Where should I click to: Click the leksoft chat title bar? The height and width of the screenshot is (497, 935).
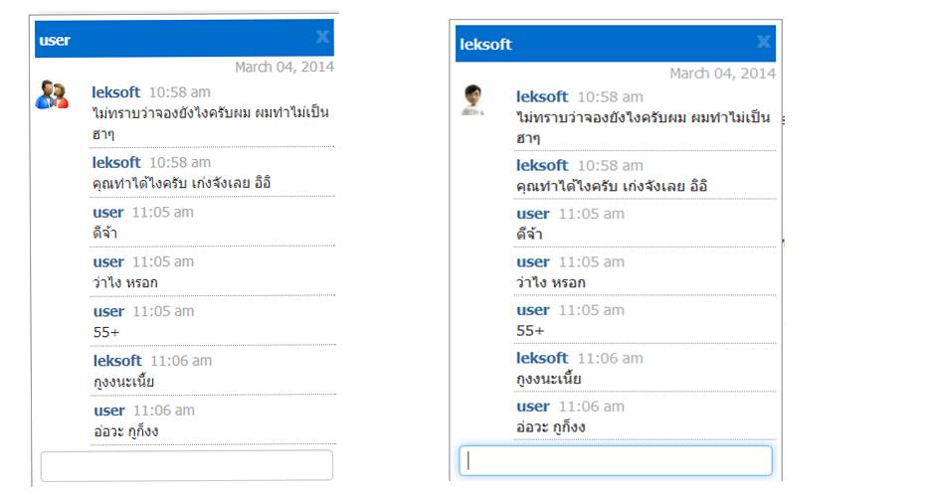pyautogui.click(x=616, y=44)
